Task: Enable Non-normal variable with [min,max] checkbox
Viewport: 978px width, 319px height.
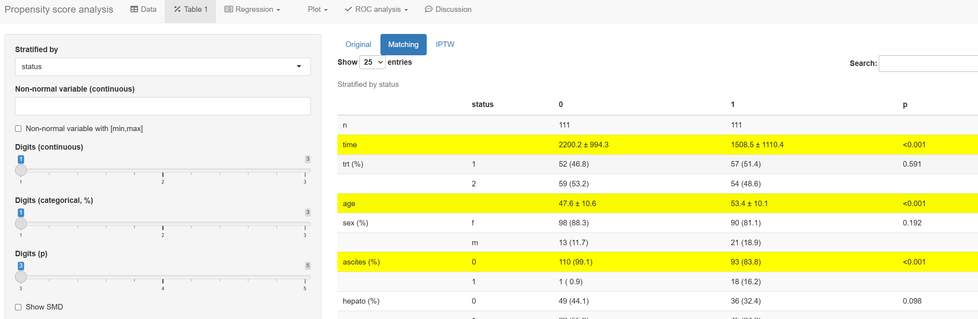Action: 18,129
